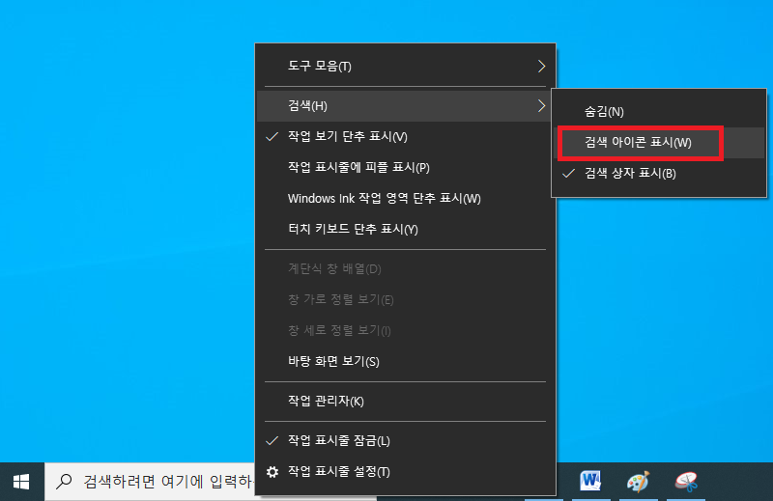The height and width of the screenshot is (501, 773).
Task: Enable Windows Ink 작업 영역 단추 표시(W)
Action: coord(405,199)
